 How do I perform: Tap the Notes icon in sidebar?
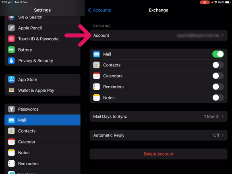click(x=11, y=153)
